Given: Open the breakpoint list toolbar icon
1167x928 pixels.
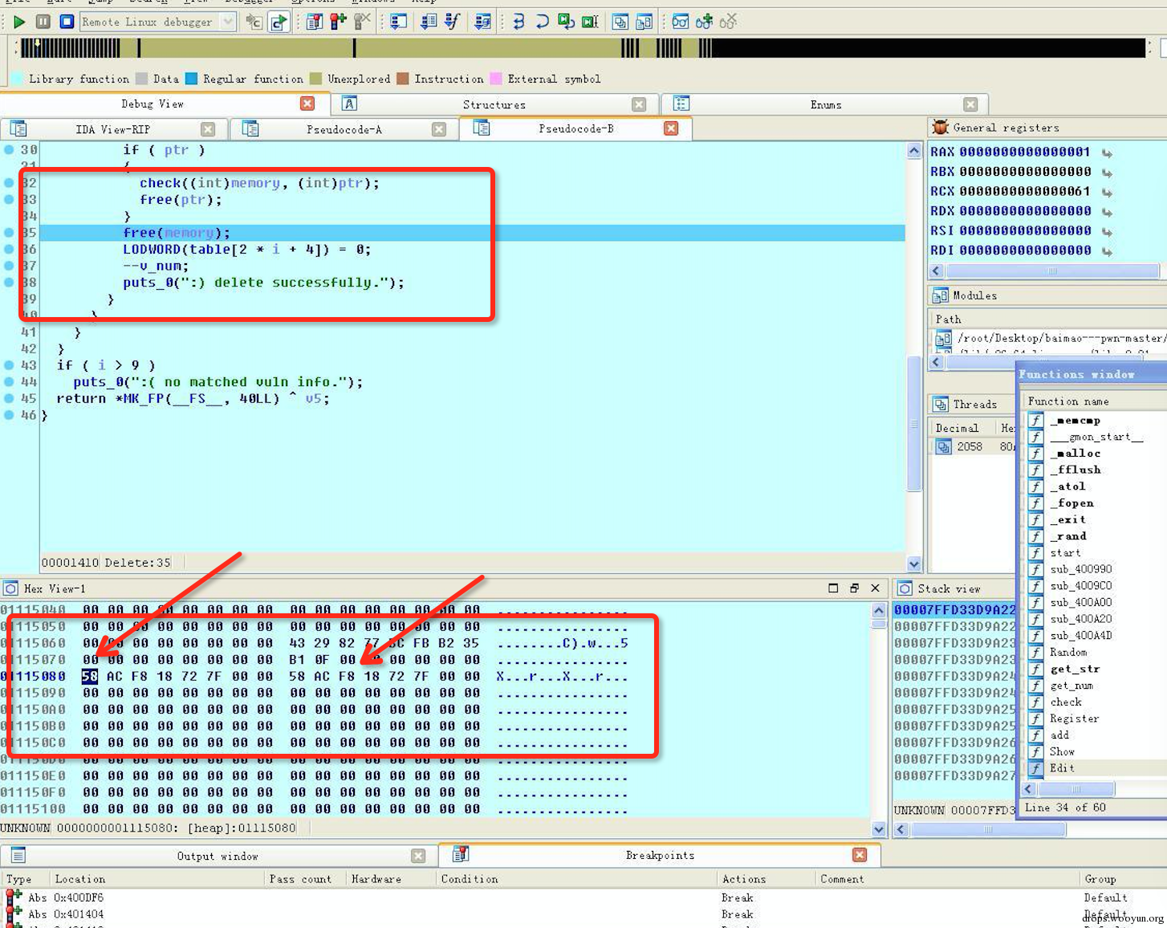Looking at the screenshot, I should point(314,22).
